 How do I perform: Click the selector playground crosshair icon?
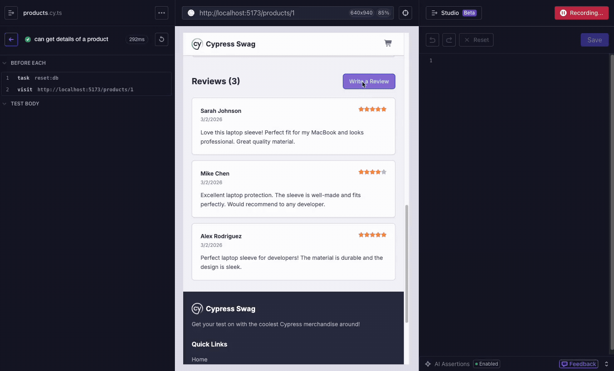click(405, 13)
